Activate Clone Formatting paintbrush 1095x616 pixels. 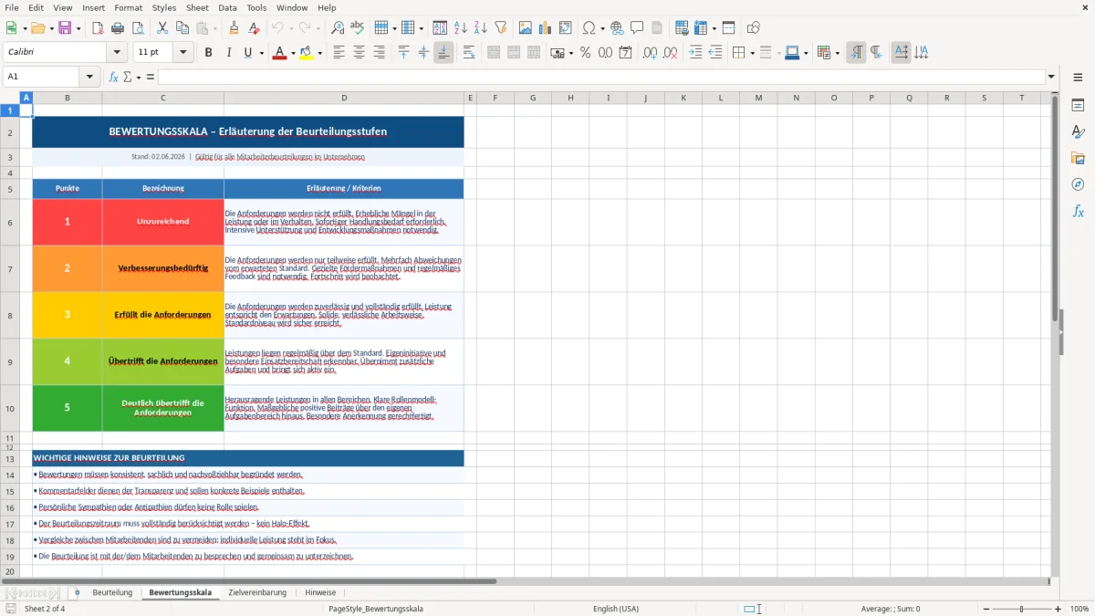click(235, 28)
